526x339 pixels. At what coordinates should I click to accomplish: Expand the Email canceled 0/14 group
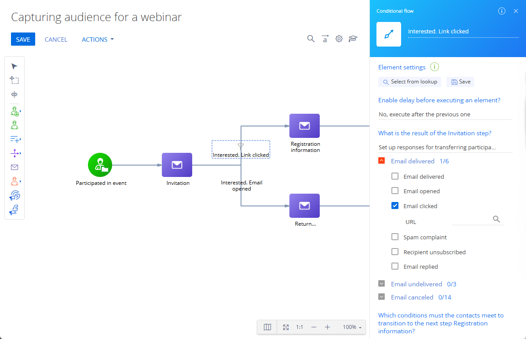pyautogui.click(x=381, y=297)
